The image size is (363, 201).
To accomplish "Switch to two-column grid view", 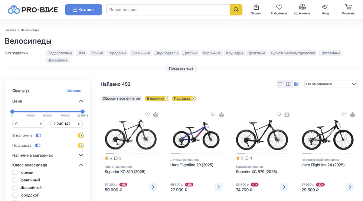I will click(288, 84).
